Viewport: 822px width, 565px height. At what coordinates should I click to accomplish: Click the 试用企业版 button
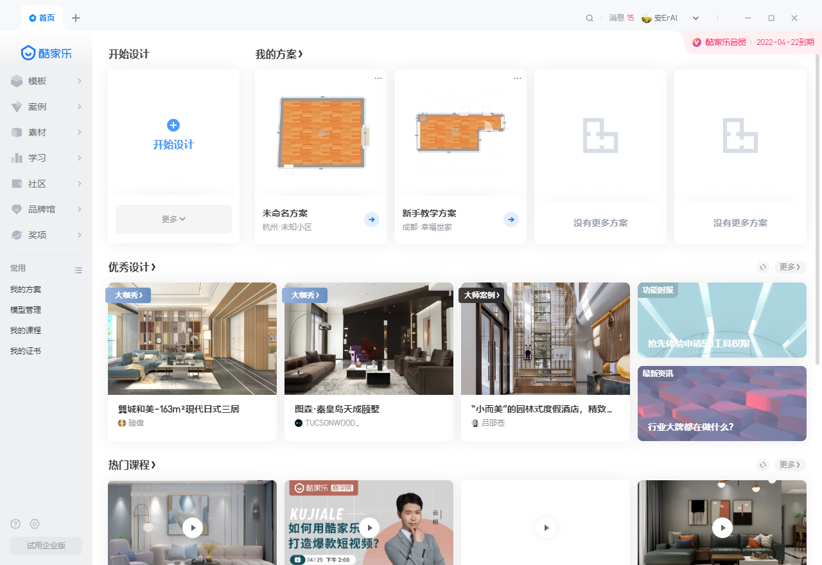click(46, 546)
